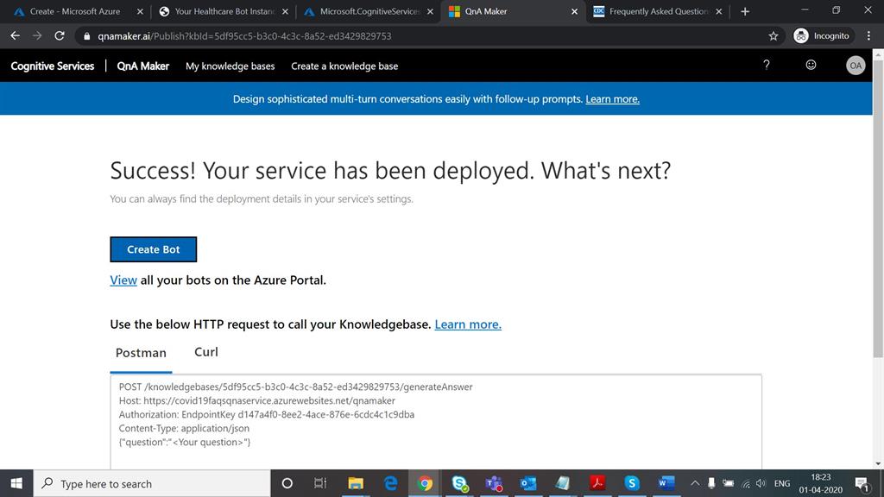The image size is (884, 497).
Task: Click the feedback smiley icon
Action: pyautogui.click(x=810, y=65)
